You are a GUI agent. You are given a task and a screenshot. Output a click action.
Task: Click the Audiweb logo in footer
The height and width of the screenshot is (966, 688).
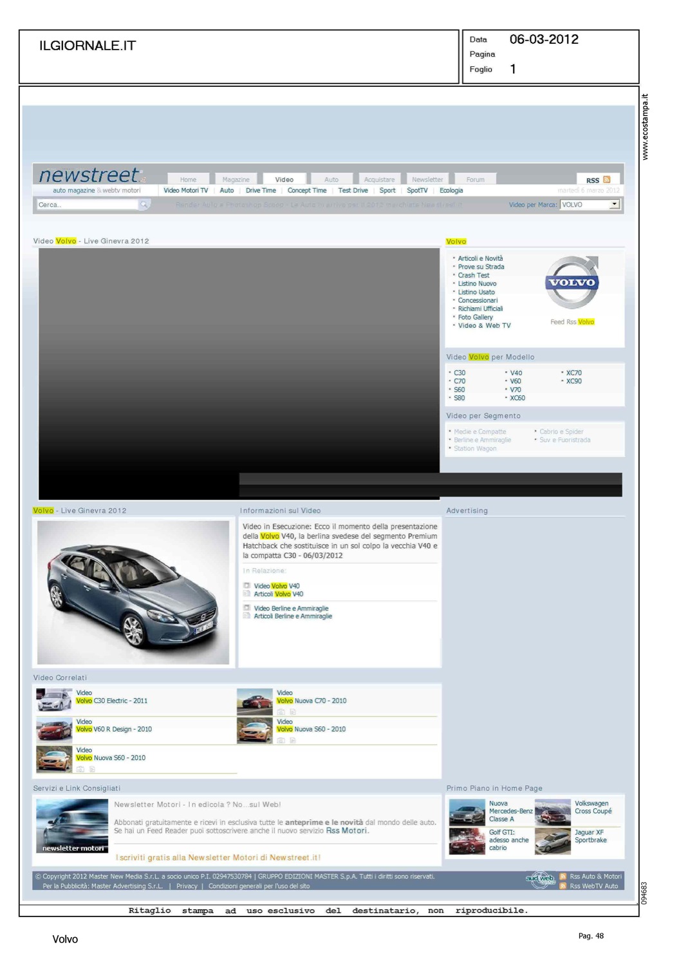tap(539, 880)
